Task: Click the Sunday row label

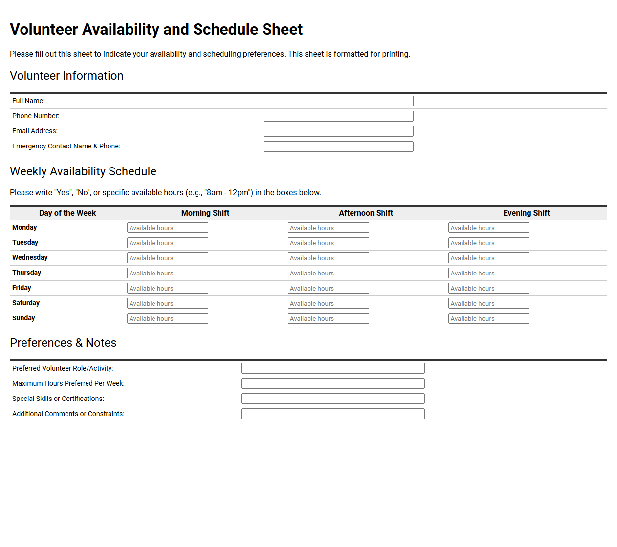Action: [23, 318]
